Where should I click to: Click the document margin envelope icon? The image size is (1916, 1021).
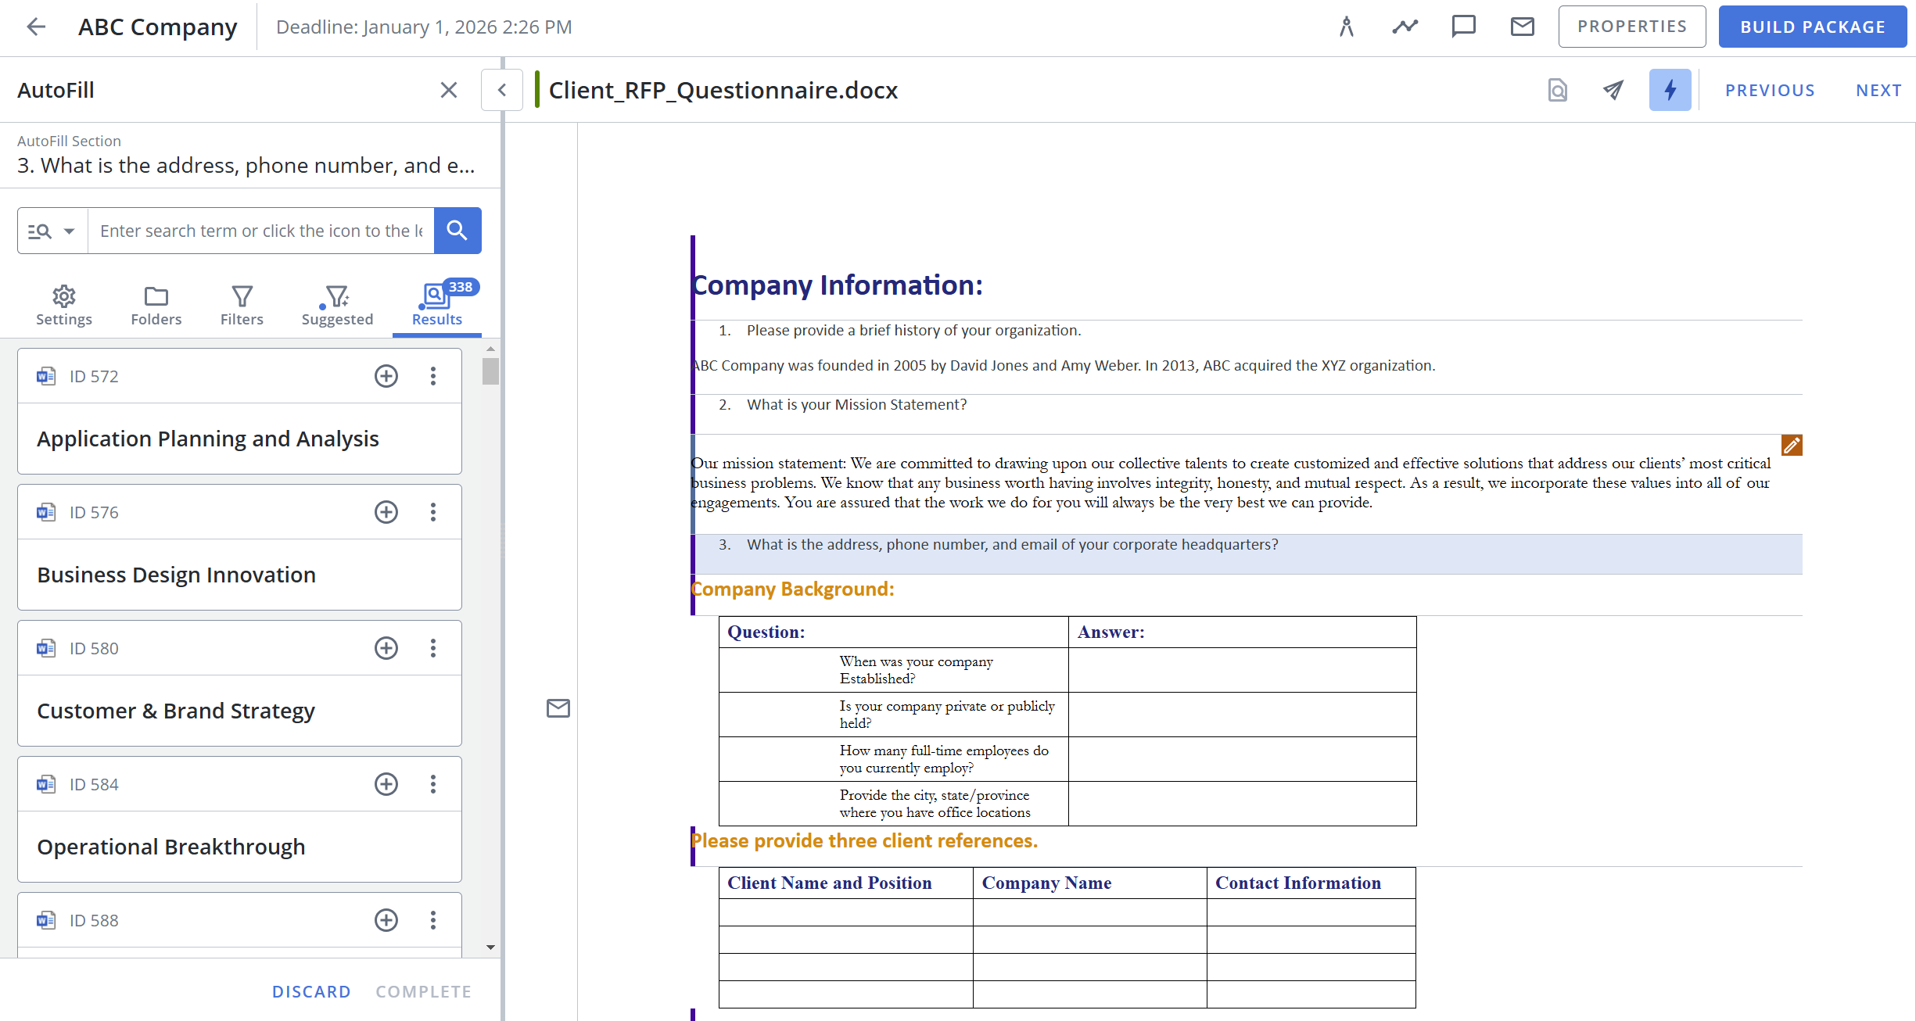558,708
